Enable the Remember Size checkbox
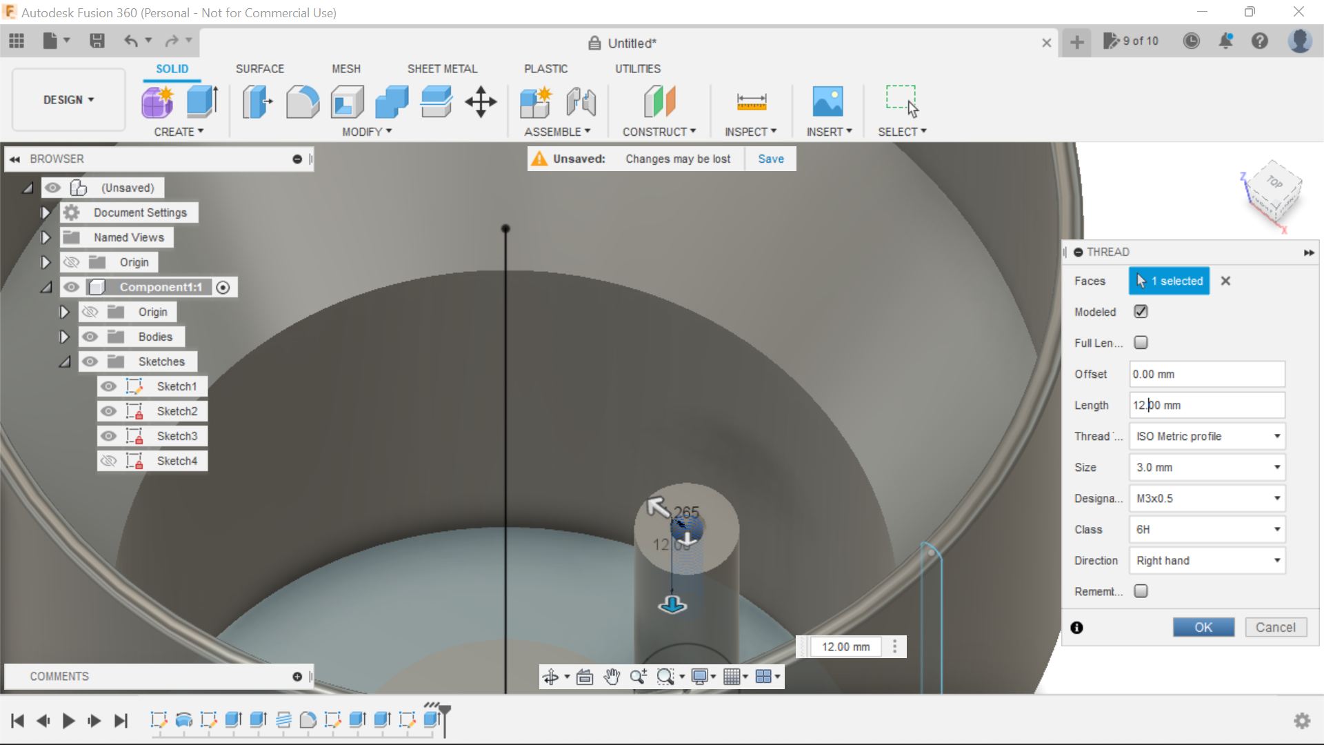This screenshot has height=745, width=1324. pyautogui.click(x=1141, y=591)
